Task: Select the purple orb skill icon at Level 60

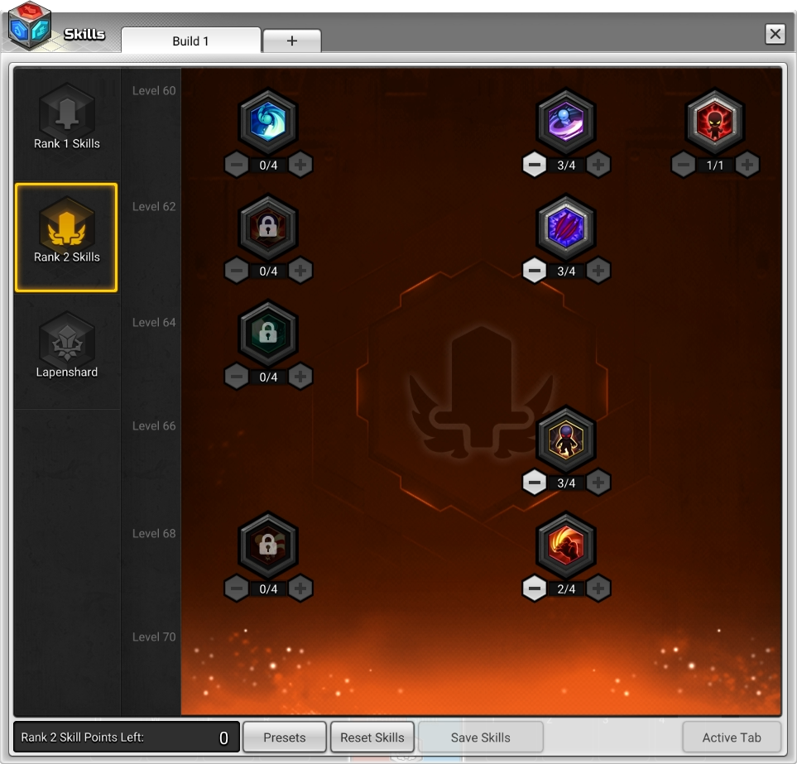Action: (x=566, y=122)
